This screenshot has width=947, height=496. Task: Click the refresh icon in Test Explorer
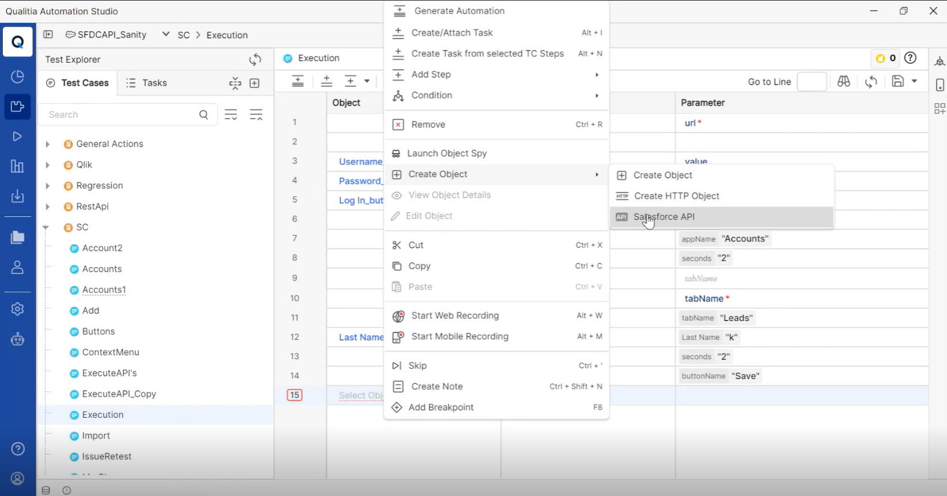point(255,59)
